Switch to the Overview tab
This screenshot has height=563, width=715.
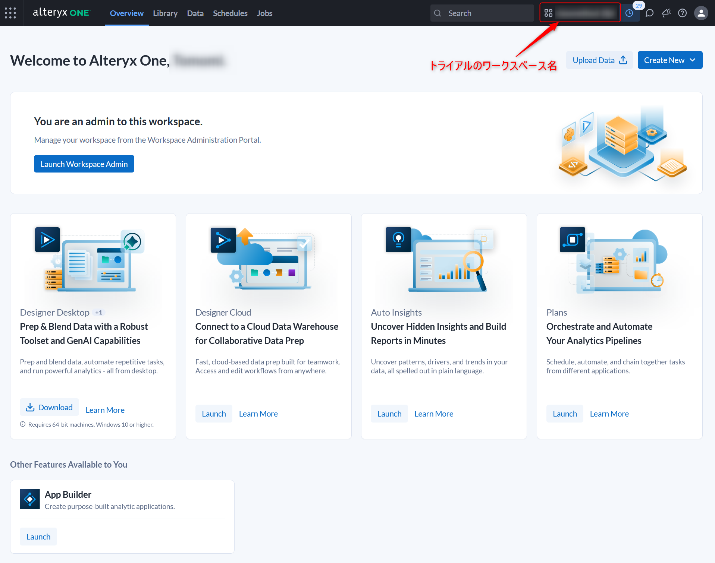click(126, 13)
